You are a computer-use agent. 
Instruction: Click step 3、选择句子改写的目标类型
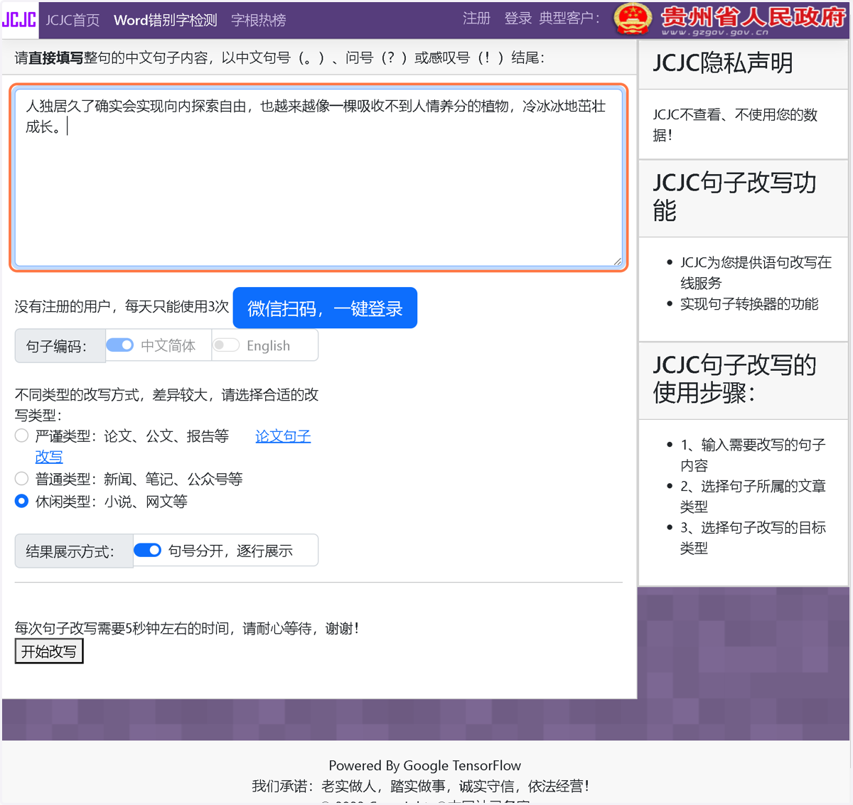click(x=753, y=537)
